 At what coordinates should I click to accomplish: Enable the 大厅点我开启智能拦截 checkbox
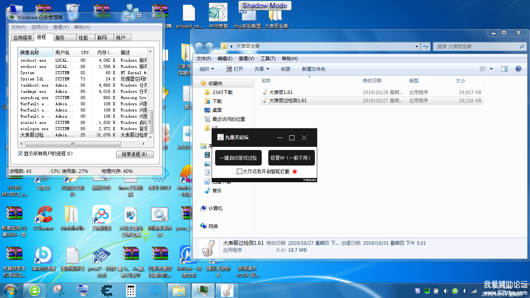coord(240,171)
